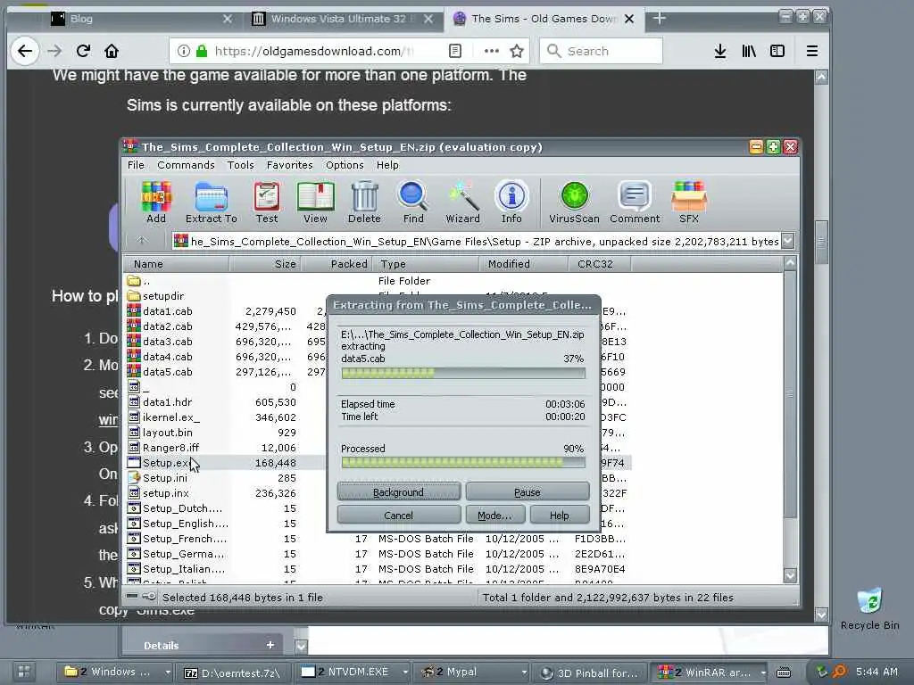Viewport: 914px width, 685px height.
Task: Open the browser library icon
Action: coord(749,51)
